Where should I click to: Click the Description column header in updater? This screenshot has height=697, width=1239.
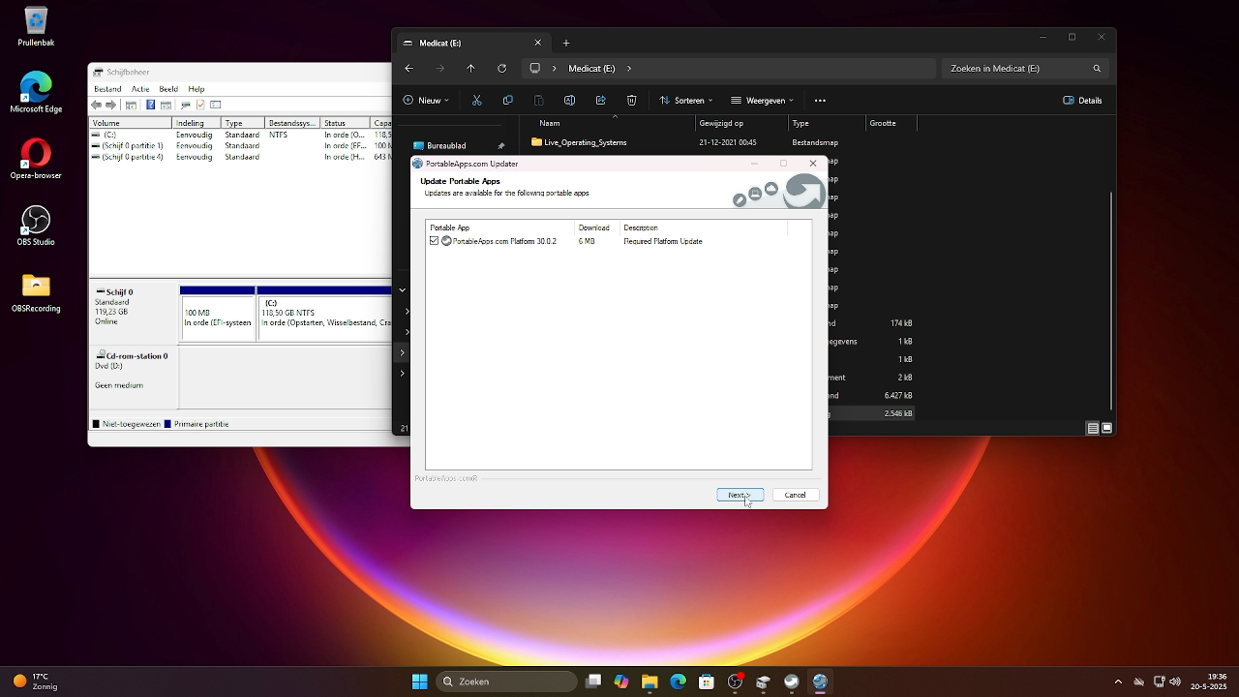tap(703, 227)
